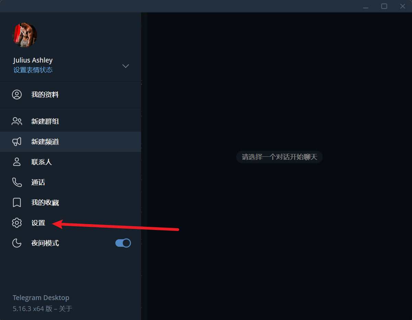Click the megaphone icon for 新建频道

[x=17, y=142]
